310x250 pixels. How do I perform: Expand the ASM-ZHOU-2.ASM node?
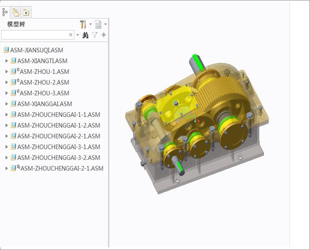(x=7, y=82)
